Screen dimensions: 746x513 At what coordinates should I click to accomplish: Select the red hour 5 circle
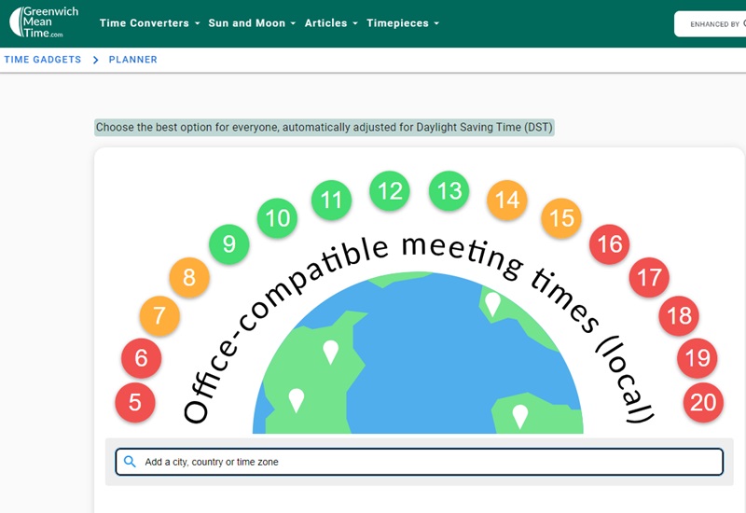[135, 403]
